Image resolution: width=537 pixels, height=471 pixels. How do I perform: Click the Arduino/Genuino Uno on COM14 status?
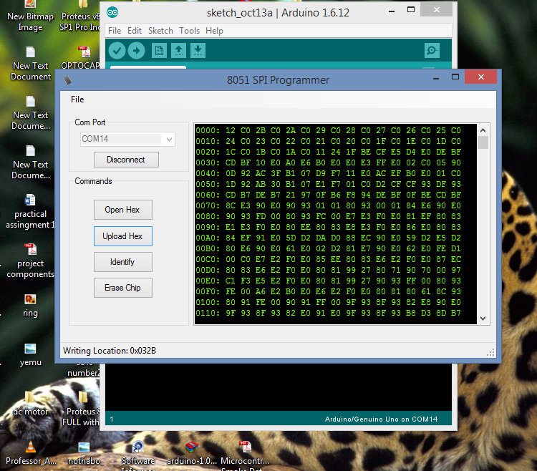[381, 419]
